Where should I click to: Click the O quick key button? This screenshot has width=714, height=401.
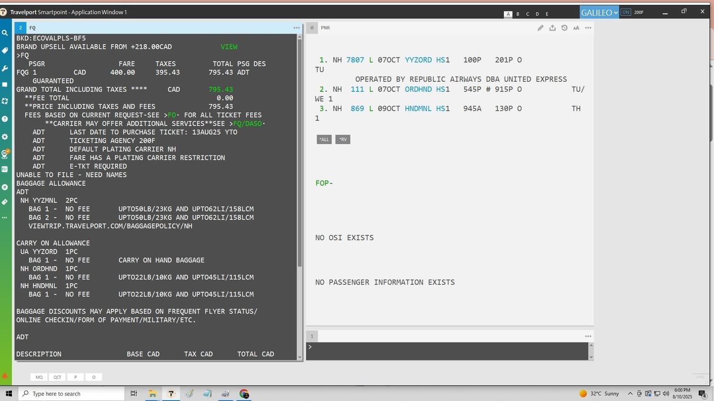point(94,377)
